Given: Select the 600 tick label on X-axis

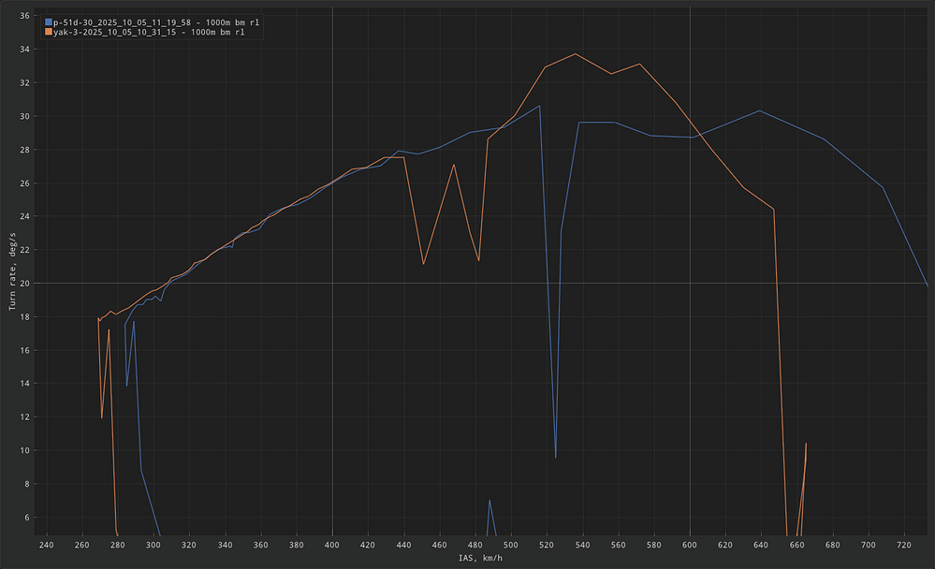Looking at the screenshot, I should coord(690,545).
